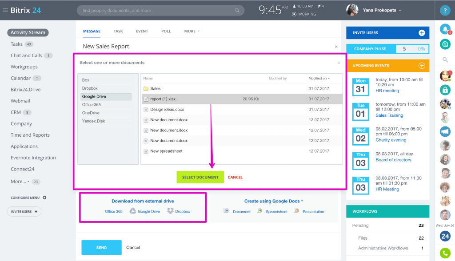Click the green phone call icon
Viewport: 455px width, 261px height.
tap(445, 253)
